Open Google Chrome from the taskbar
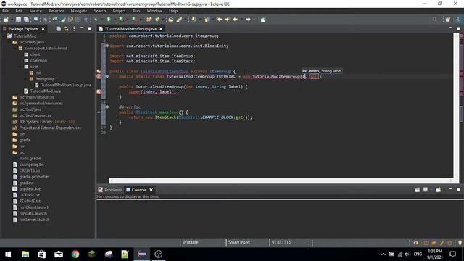The width and height of the screenshot is (464, 261). point(75,254)
